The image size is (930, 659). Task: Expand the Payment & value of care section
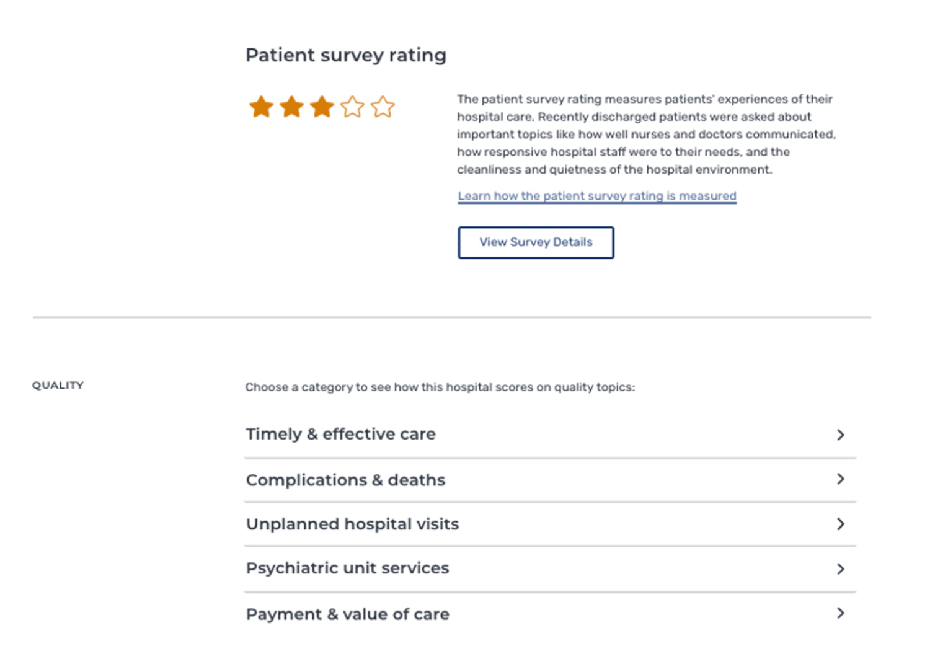[841, 613]
